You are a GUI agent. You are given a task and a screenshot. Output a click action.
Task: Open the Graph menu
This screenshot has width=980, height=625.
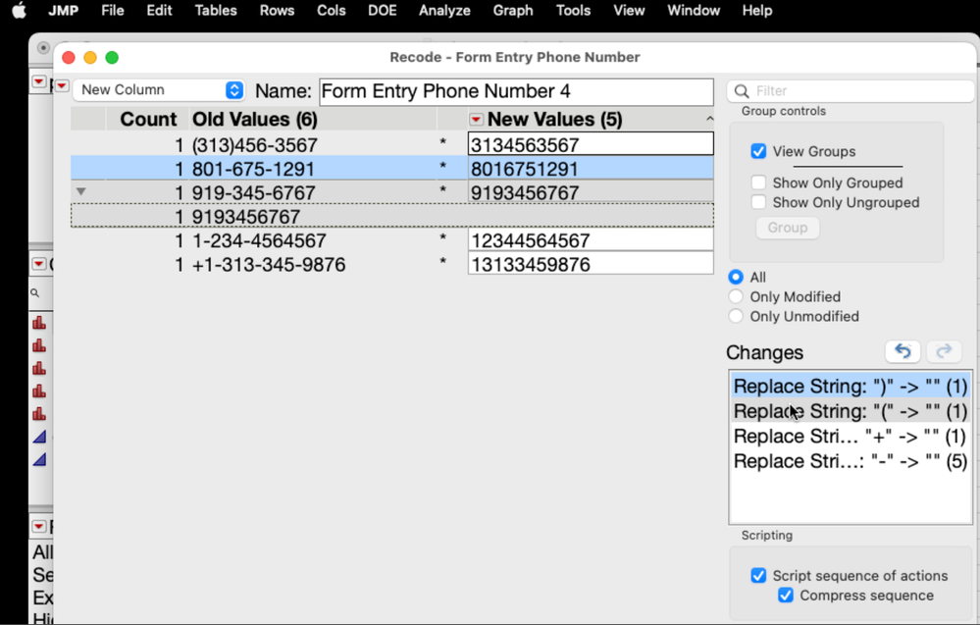tap(513, 11)
